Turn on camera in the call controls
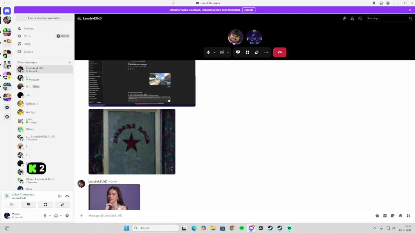415x233 pixels. (222, 52)
